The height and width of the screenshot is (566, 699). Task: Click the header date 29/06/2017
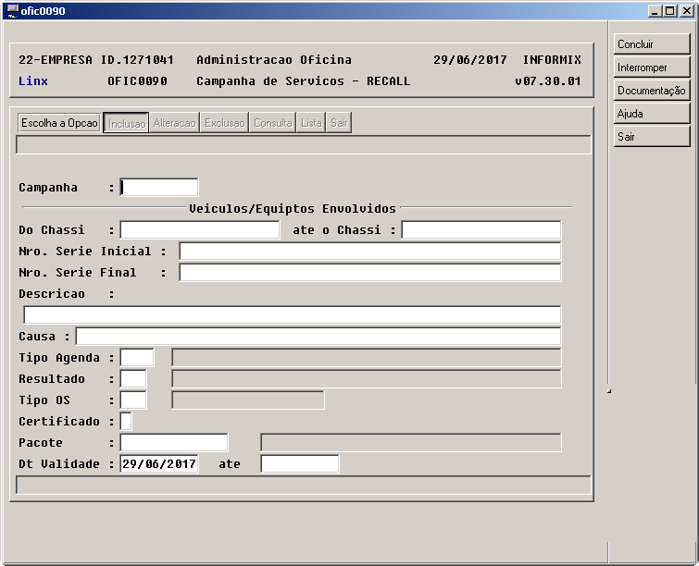click(x=470, y=60)
